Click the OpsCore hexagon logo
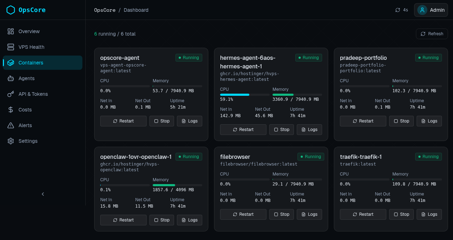The height and width of the screenshot is (240, 453). pyautogui.click(x=11, y=10)
